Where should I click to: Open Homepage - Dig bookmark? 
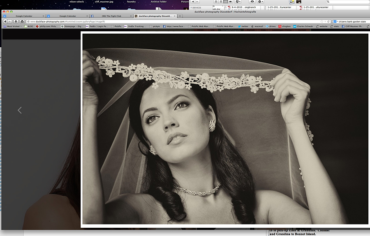click(72, 26)
